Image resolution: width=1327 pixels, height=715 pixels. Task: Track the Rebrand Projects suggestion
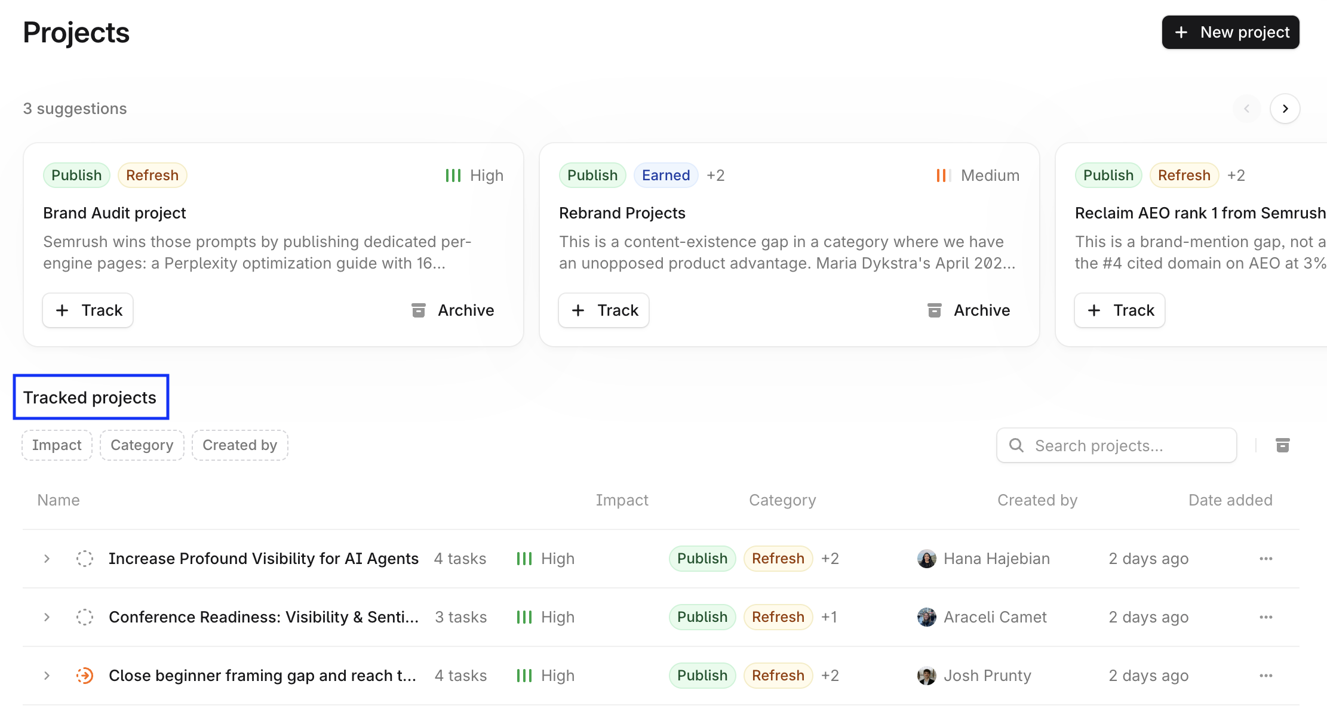604,310
